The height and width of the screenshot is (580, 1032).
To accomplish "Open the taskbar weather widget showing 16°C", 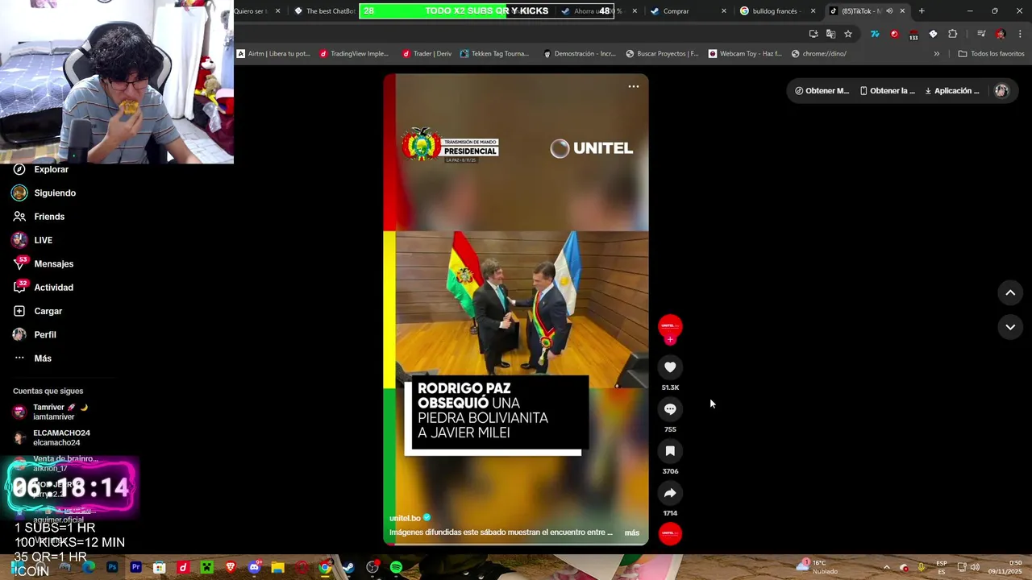I will pos(817,567).
